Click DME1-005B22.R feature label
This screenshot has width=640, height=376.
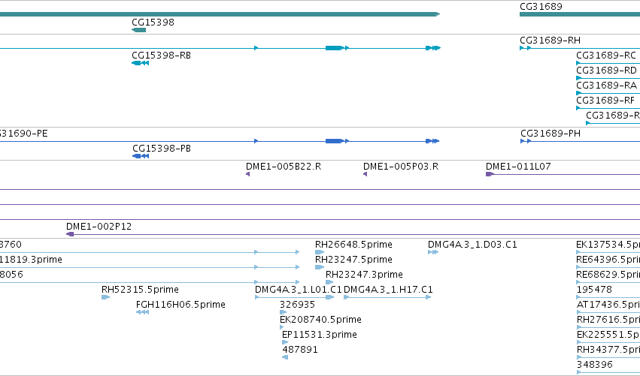[x=284, y=167]
